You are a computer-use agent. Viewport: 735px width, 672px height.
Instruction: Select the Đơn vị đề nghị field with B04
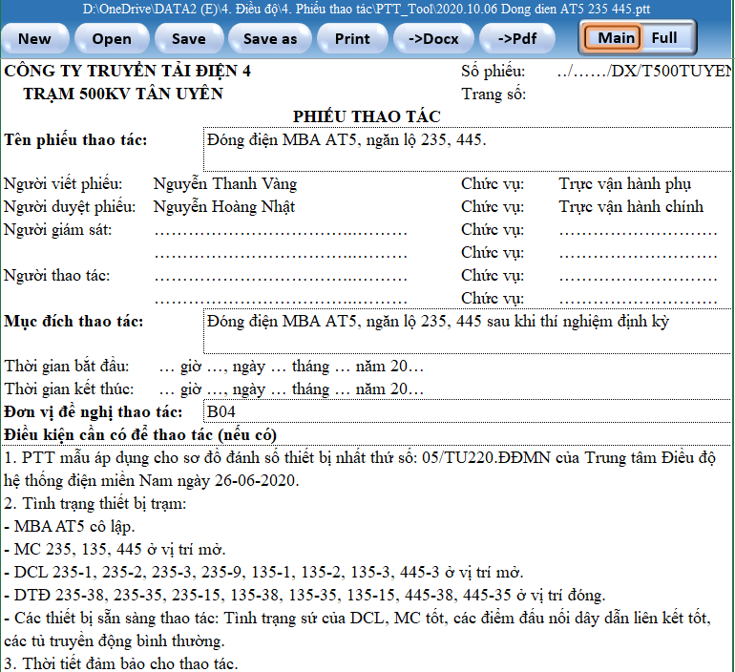468,412
